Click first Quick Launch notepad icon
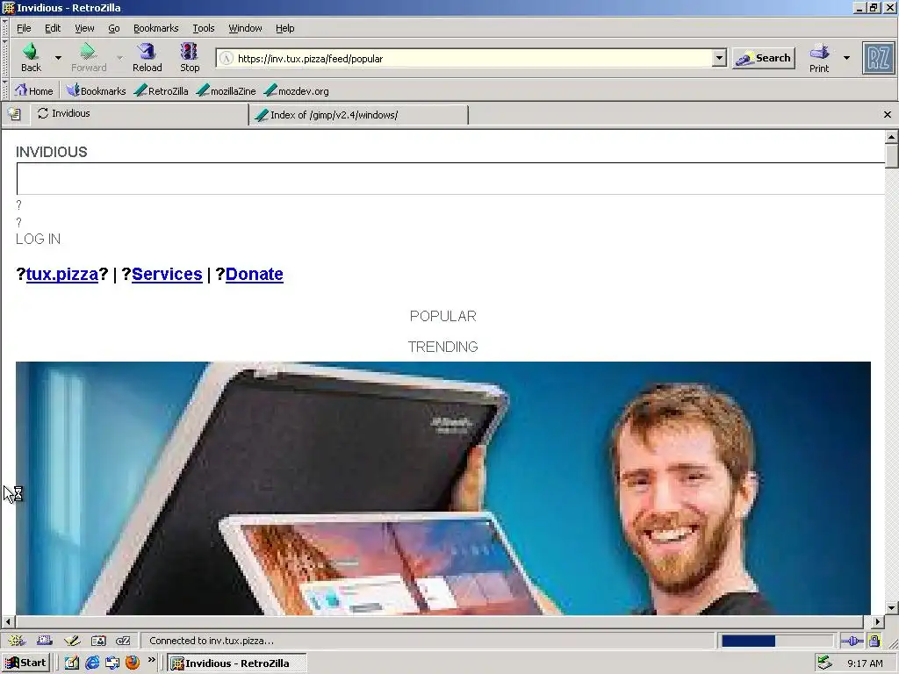This screenshot has height=674, width=899. pyautogui.click(x=71, y=663)
